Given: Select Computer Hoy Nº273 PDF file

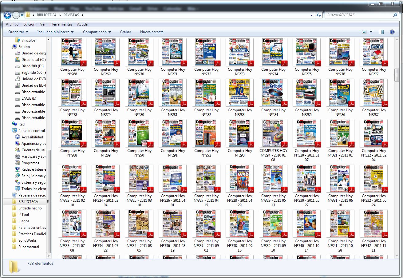Looking at the screenshot, I should click(240, 57).
